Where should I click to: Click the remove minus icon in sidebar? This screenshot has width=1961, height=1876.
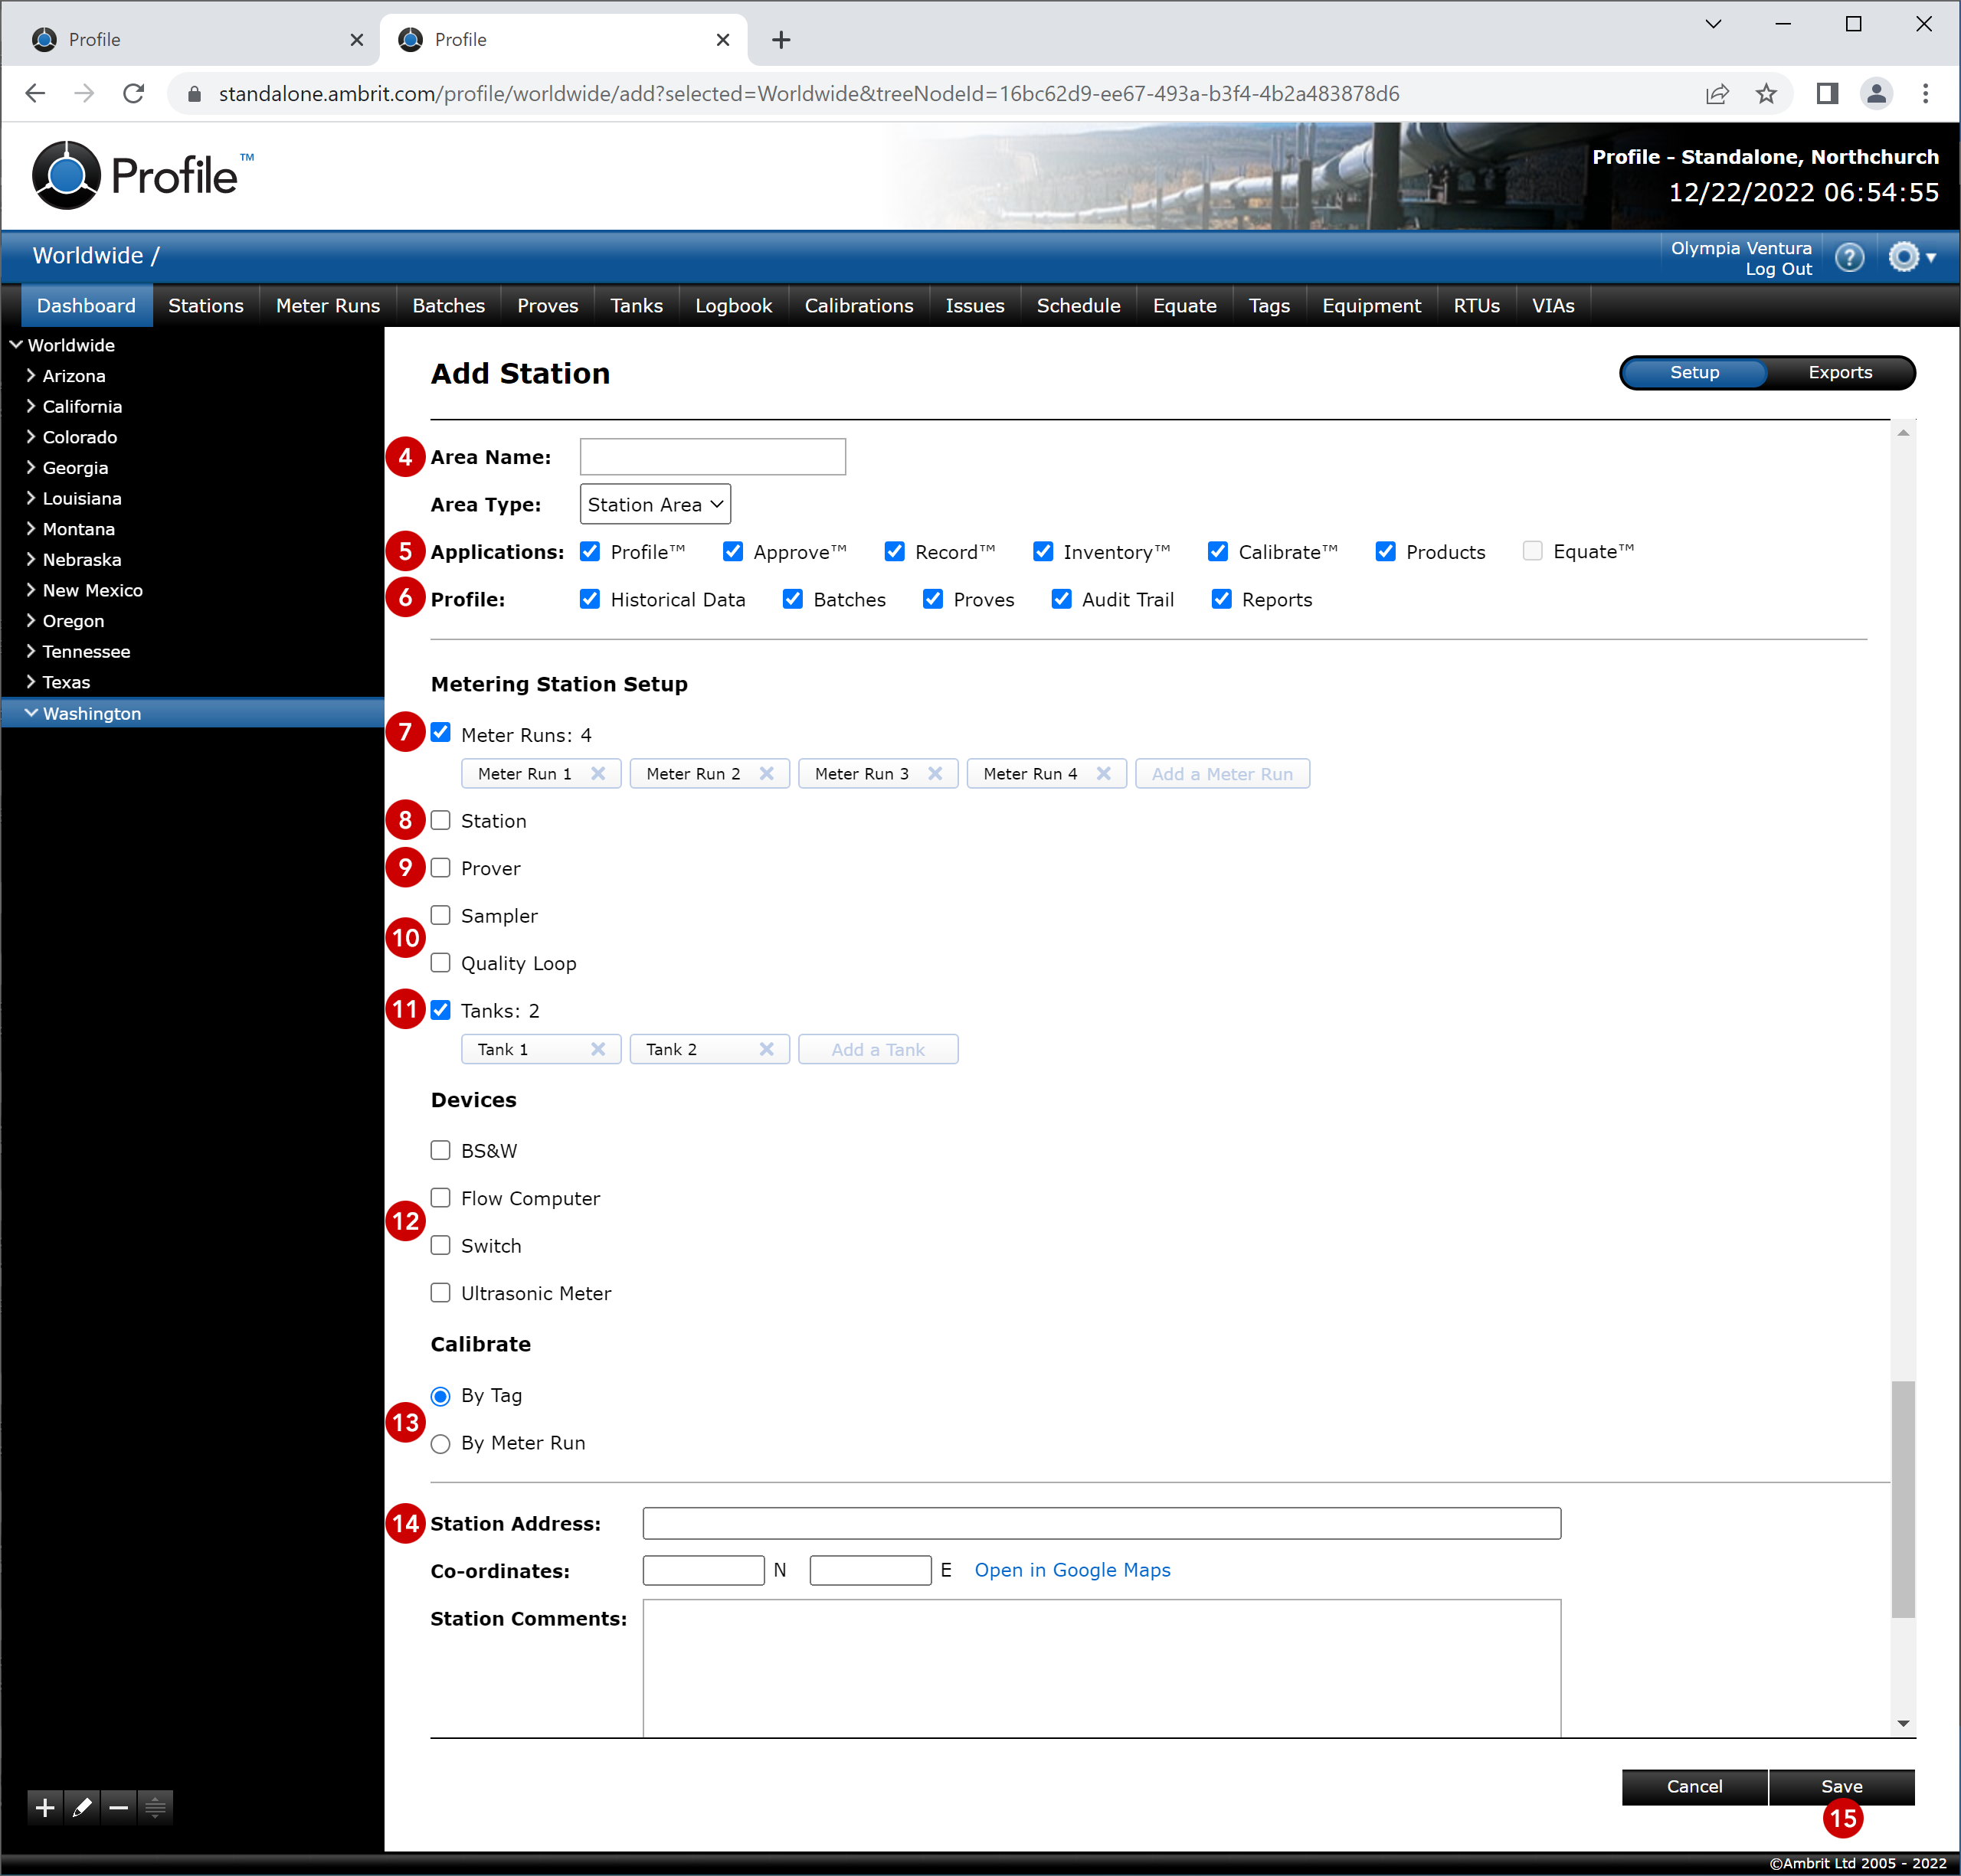click(x=118, y=1807)
